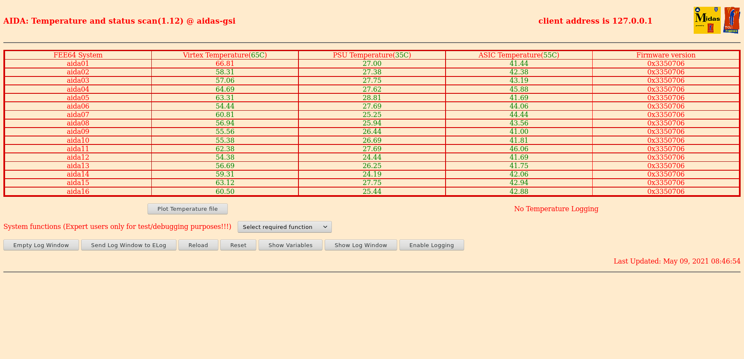Click the aida08 row label
The width and height of the screenshot is (744, 359).
click(x=78, y=123)
